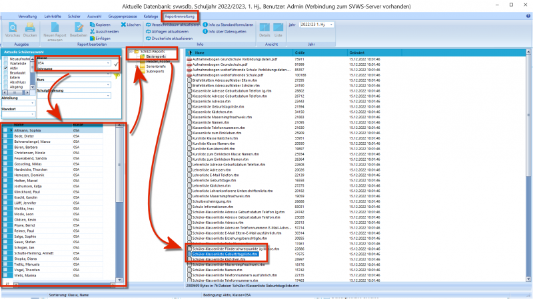Click Druckerliste aktualisieren

[x=169, y=39]
